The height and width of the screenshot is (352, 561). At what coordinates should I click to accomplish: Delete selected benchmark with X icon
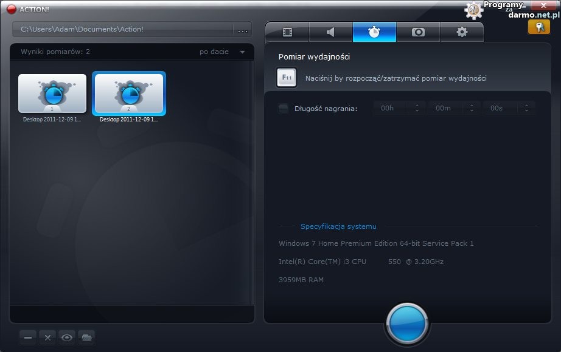pyautogui.click(x=48, y=337)
